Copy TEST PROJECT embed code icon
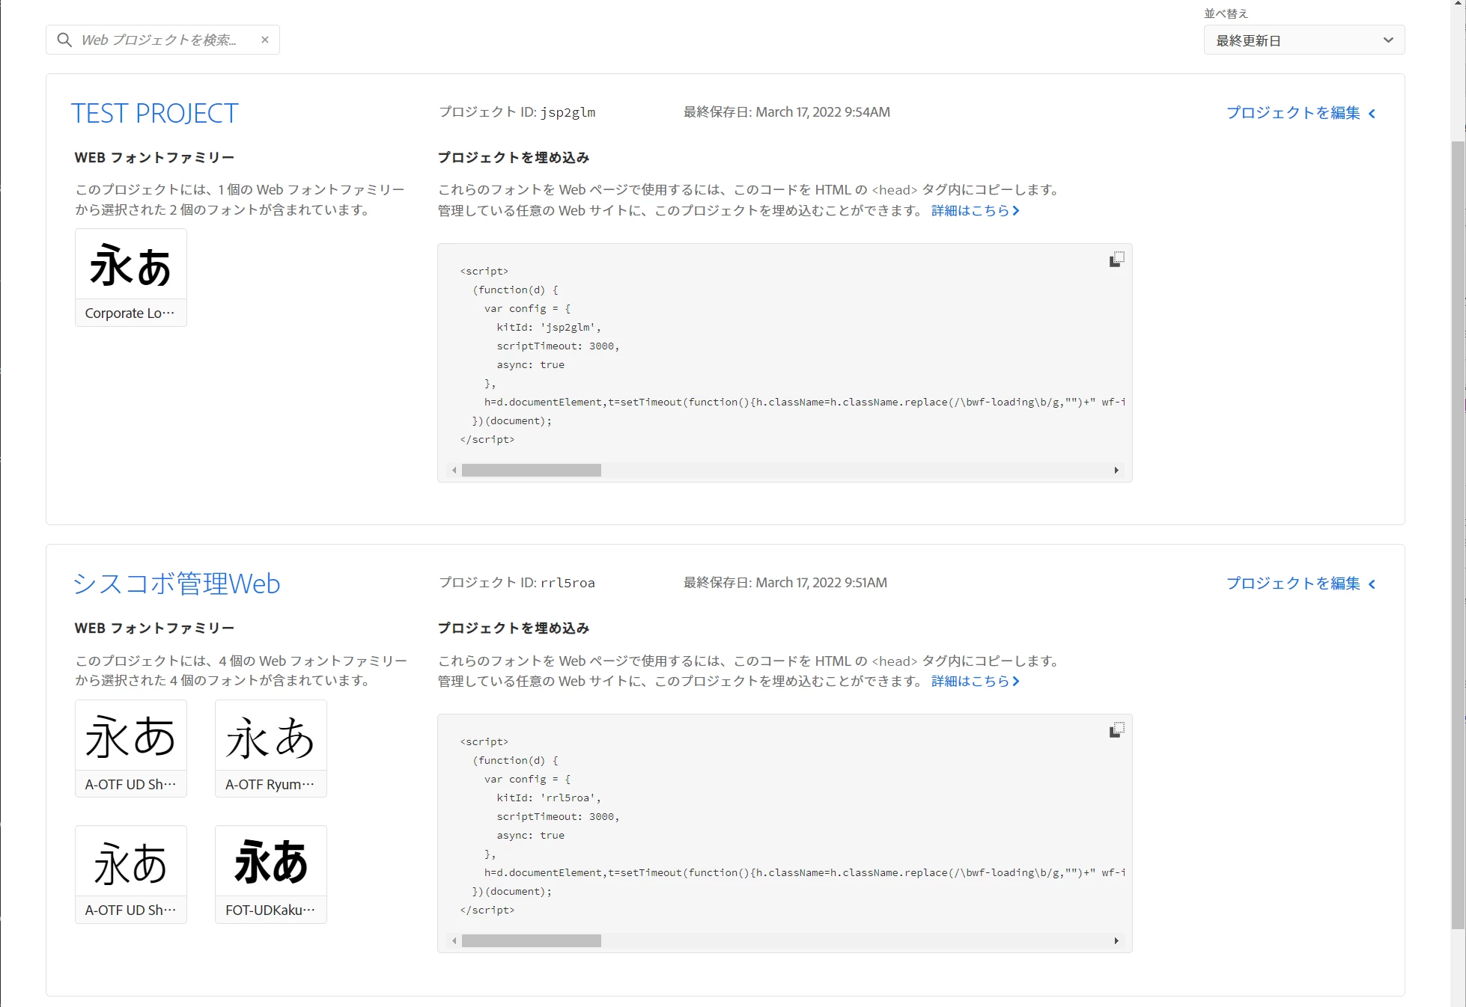The width and height of the screenshot is (1466, 1007). (1116, 259)
